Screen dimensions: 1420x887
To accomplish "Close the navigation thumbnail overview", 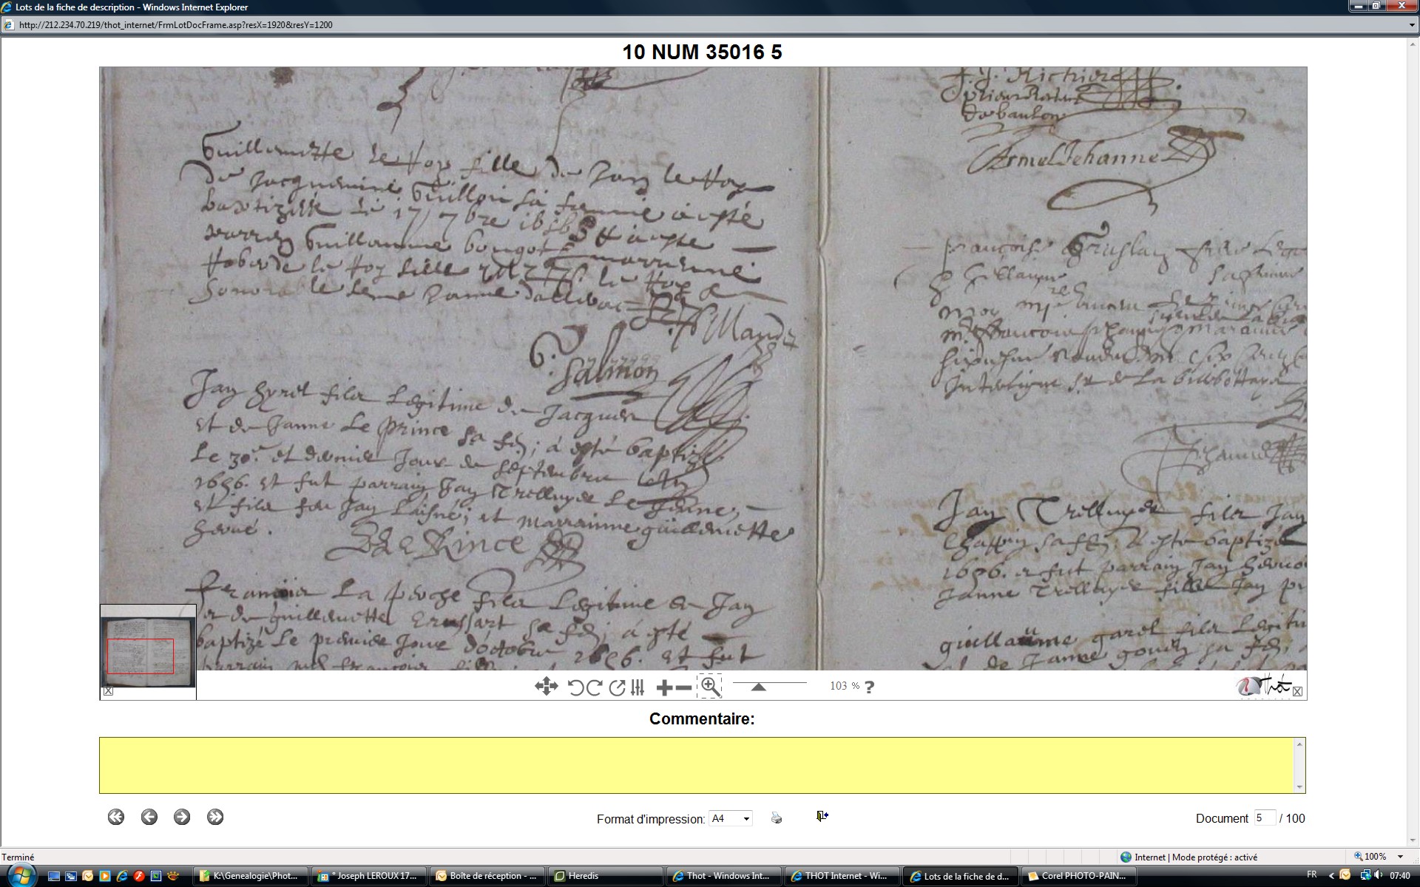I will pyautogui.click(x=108, y=691).
